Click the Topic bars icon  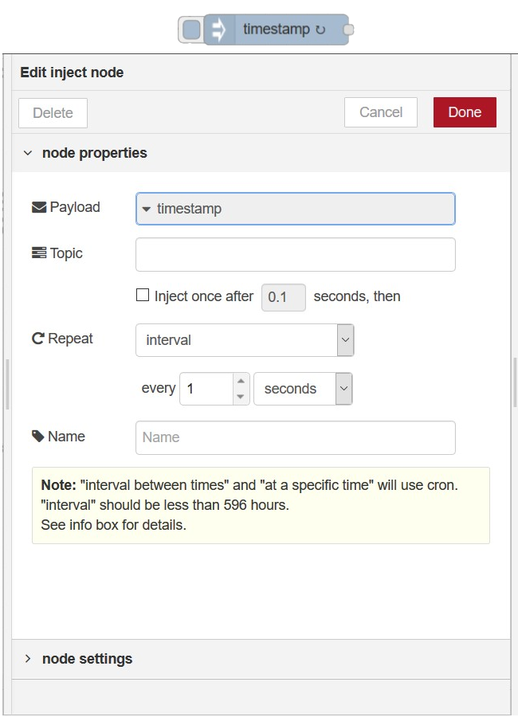click(x=39, y=253)
